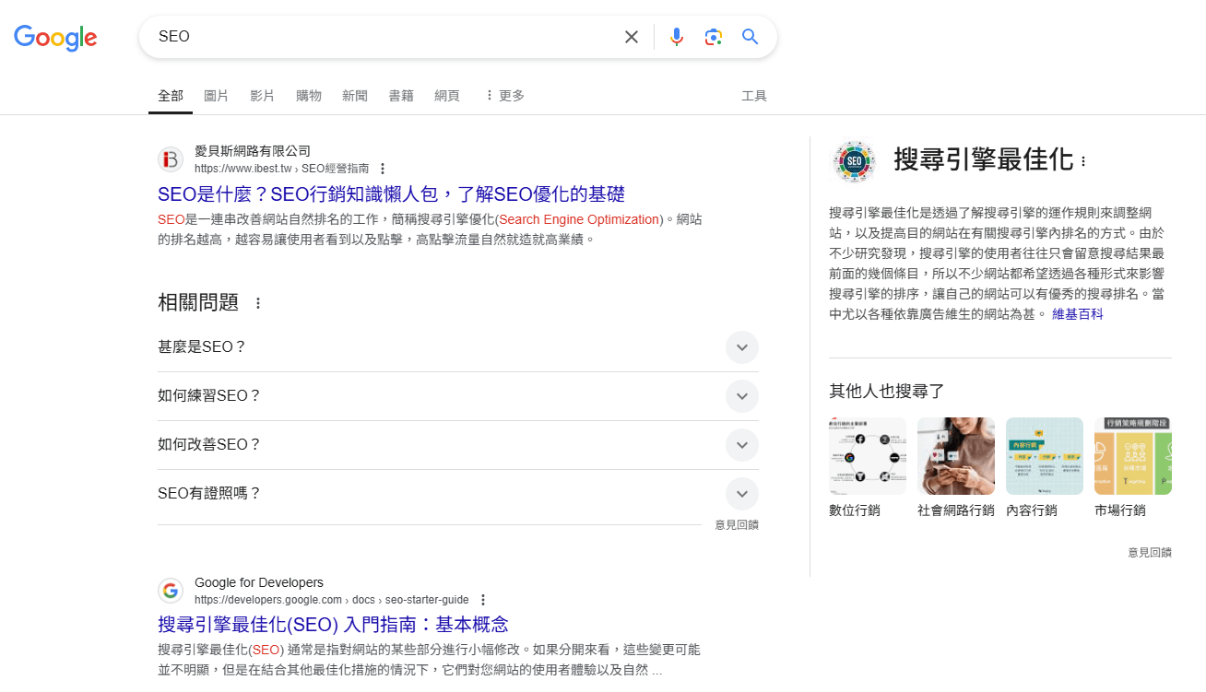This screenshot has height=692, width=1206.
Task: Open the three-dot menu beside seo-starter-guide
Action: 482,600
